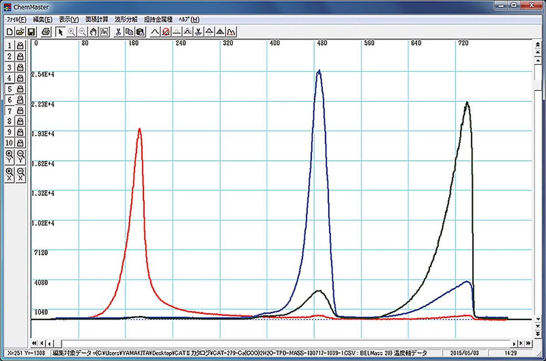Click the lock icon beside curve 1
The image size is (546, 361).
pyautogui.click(x=20, y=45)
